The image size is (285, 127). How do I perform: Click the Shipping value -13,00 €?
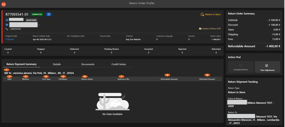point(275,34)
